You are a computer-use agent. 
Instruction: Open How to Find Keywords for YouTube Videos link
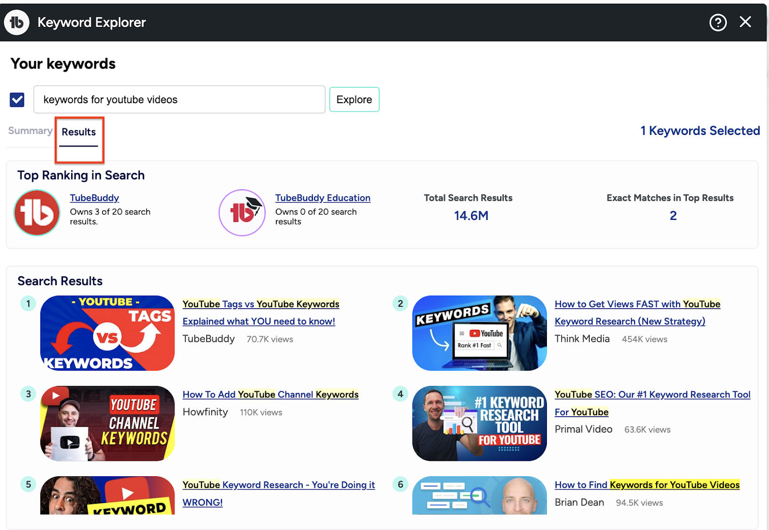(647, 485)
